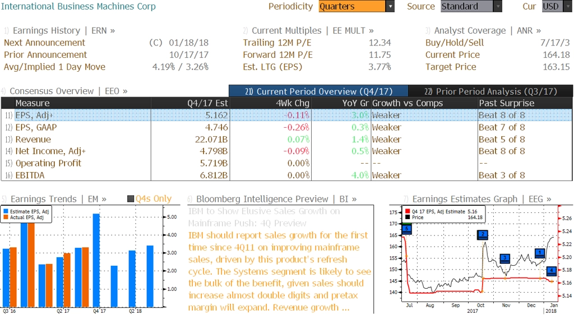Click the Revenue estimate 22.071B
The height and width of the screenshot is (315, 574).
(211, 140)
